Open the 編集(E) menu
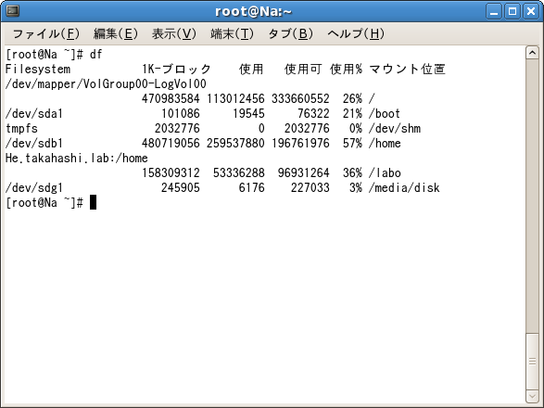The image size is (544, 408). coord(116,33)
